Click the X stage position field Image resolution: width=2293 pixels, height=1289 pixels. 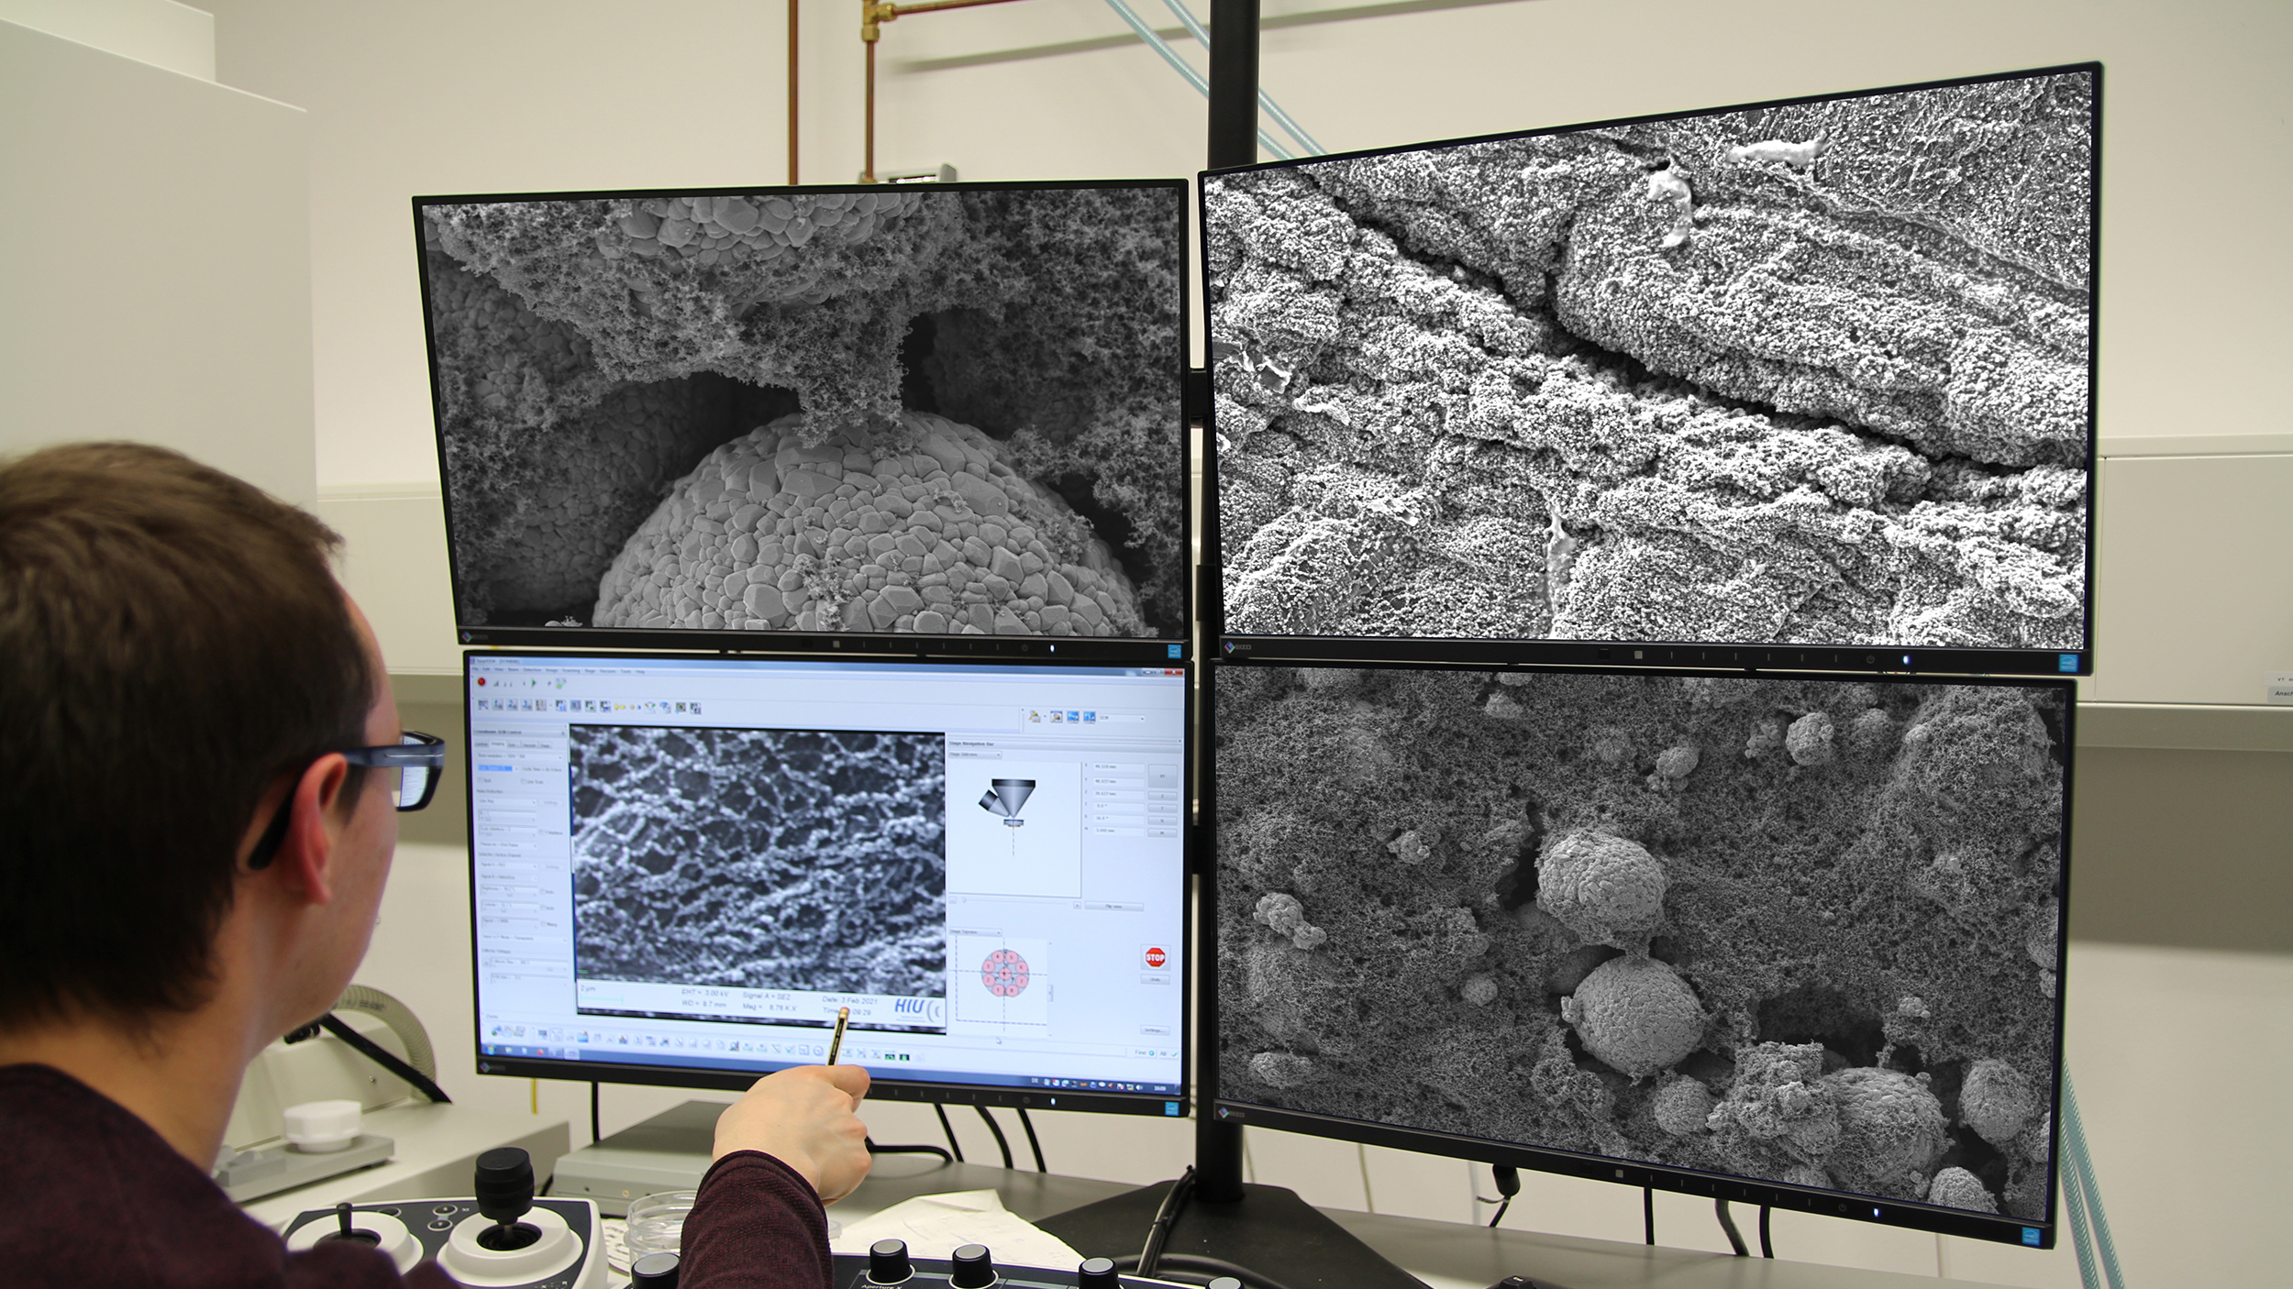(x=1118, y=767)
